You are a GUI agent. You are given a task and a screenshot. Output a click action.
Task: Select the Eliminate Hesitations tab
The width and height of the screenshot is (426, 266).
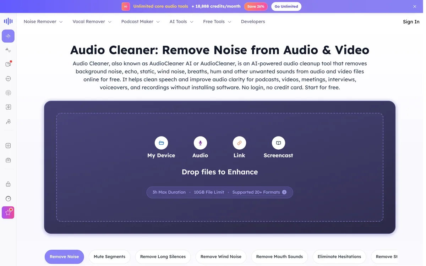pyautogui.click(x=339, y=256)
